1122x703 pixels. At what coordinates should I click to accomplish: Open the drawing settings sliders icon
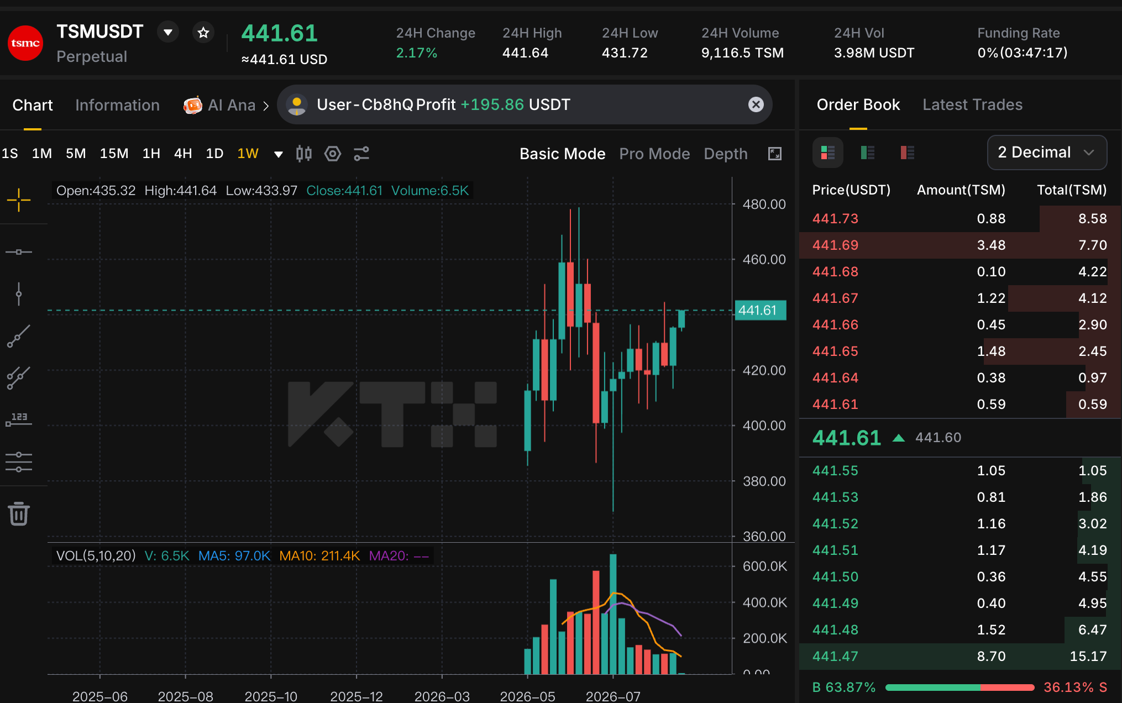(x=19, y=462)
